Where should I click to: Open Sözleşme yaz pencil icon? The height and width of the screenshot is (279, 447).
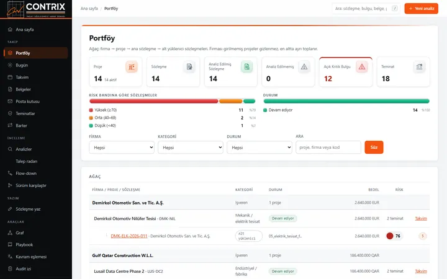[x=10, y=209]
